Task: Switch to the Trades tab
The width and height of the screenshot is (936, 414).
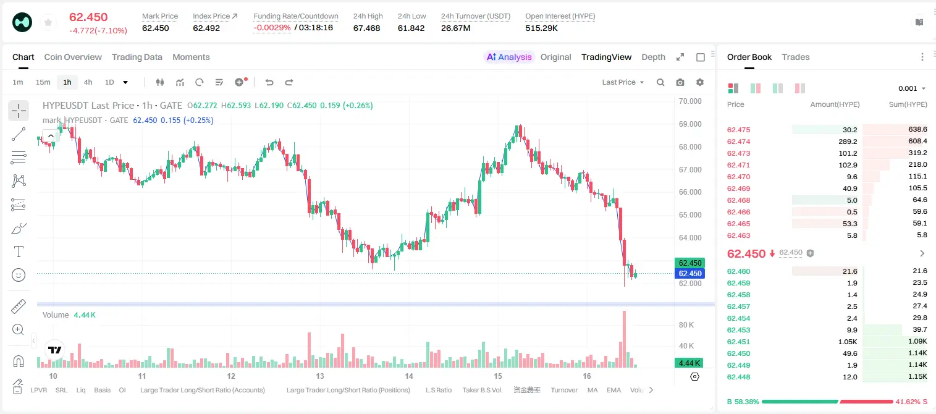Action: click(x=796, y=57)
